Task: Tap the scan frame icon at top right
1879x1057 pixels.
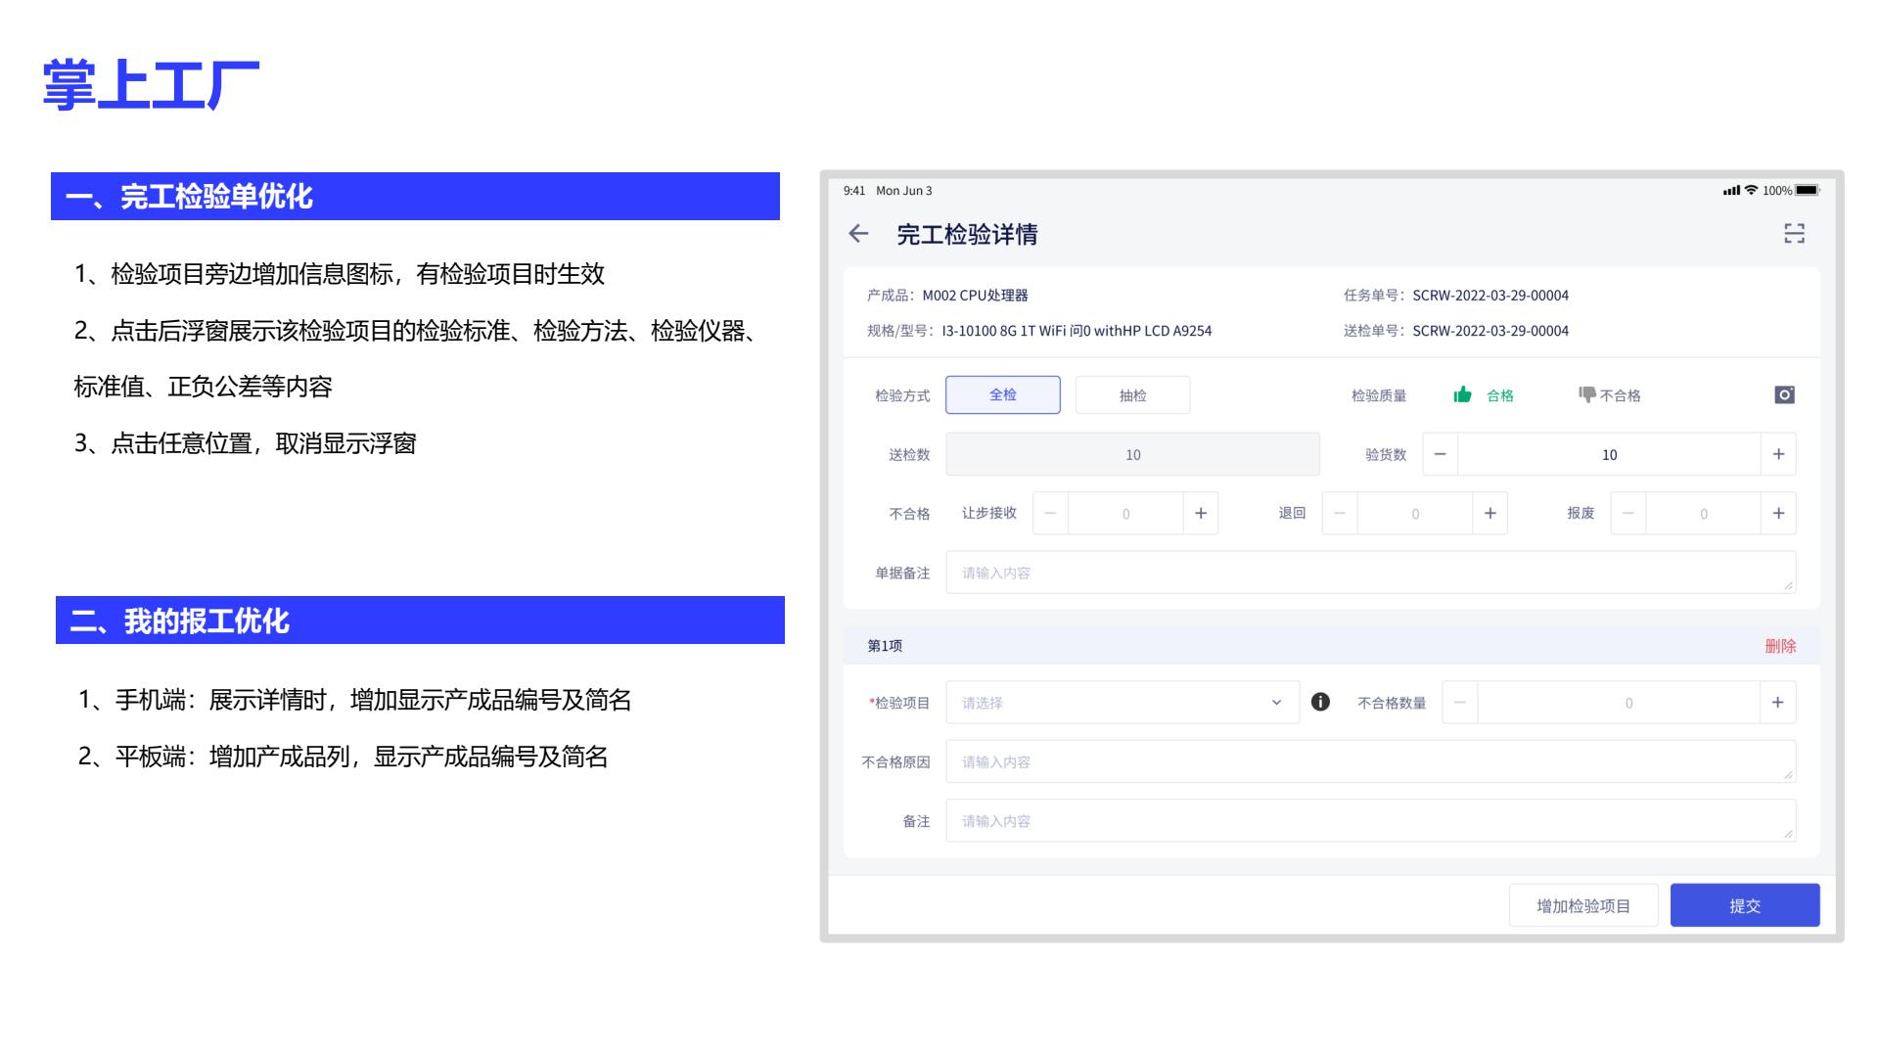Action: [x=1794, y=234]
